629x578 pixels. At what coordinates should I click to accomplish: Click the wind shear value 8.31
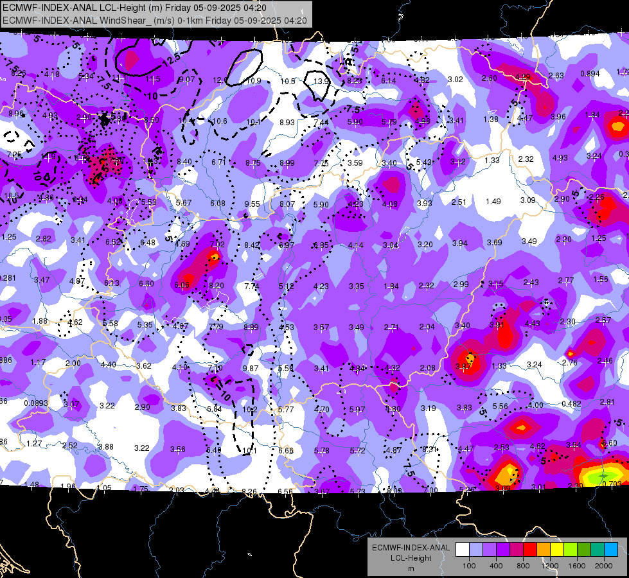[x=429, y=450]
